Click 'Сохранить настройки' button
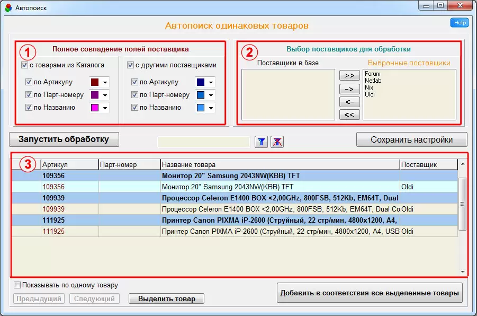477x316 pixels. 411,140
